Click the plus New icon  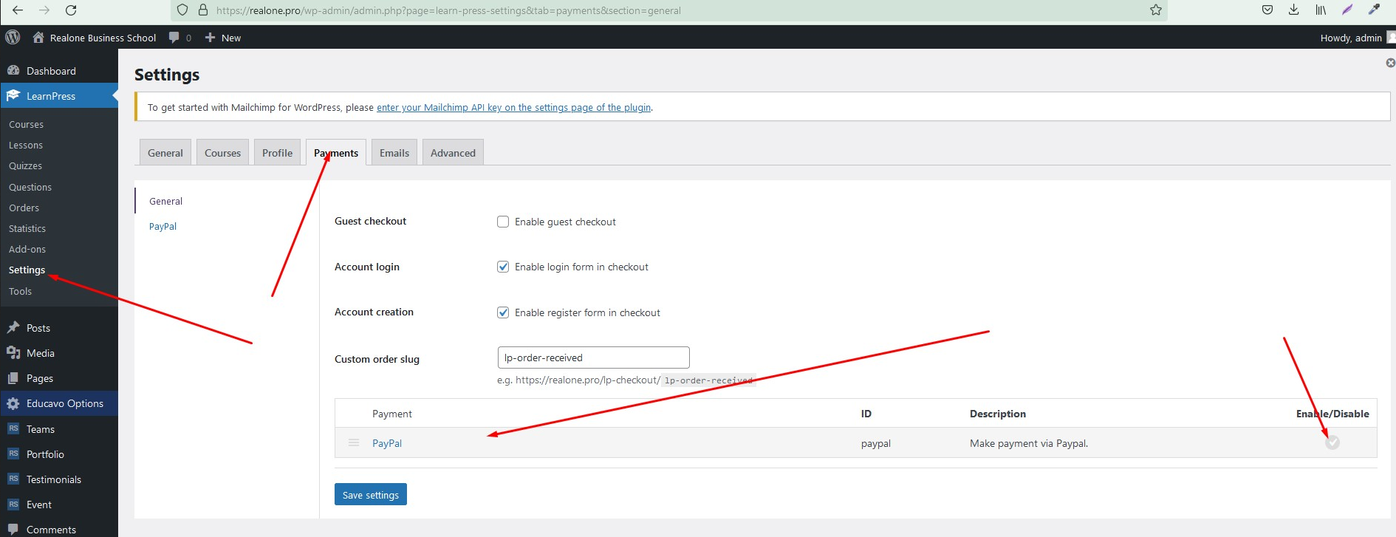pos(211,38)
